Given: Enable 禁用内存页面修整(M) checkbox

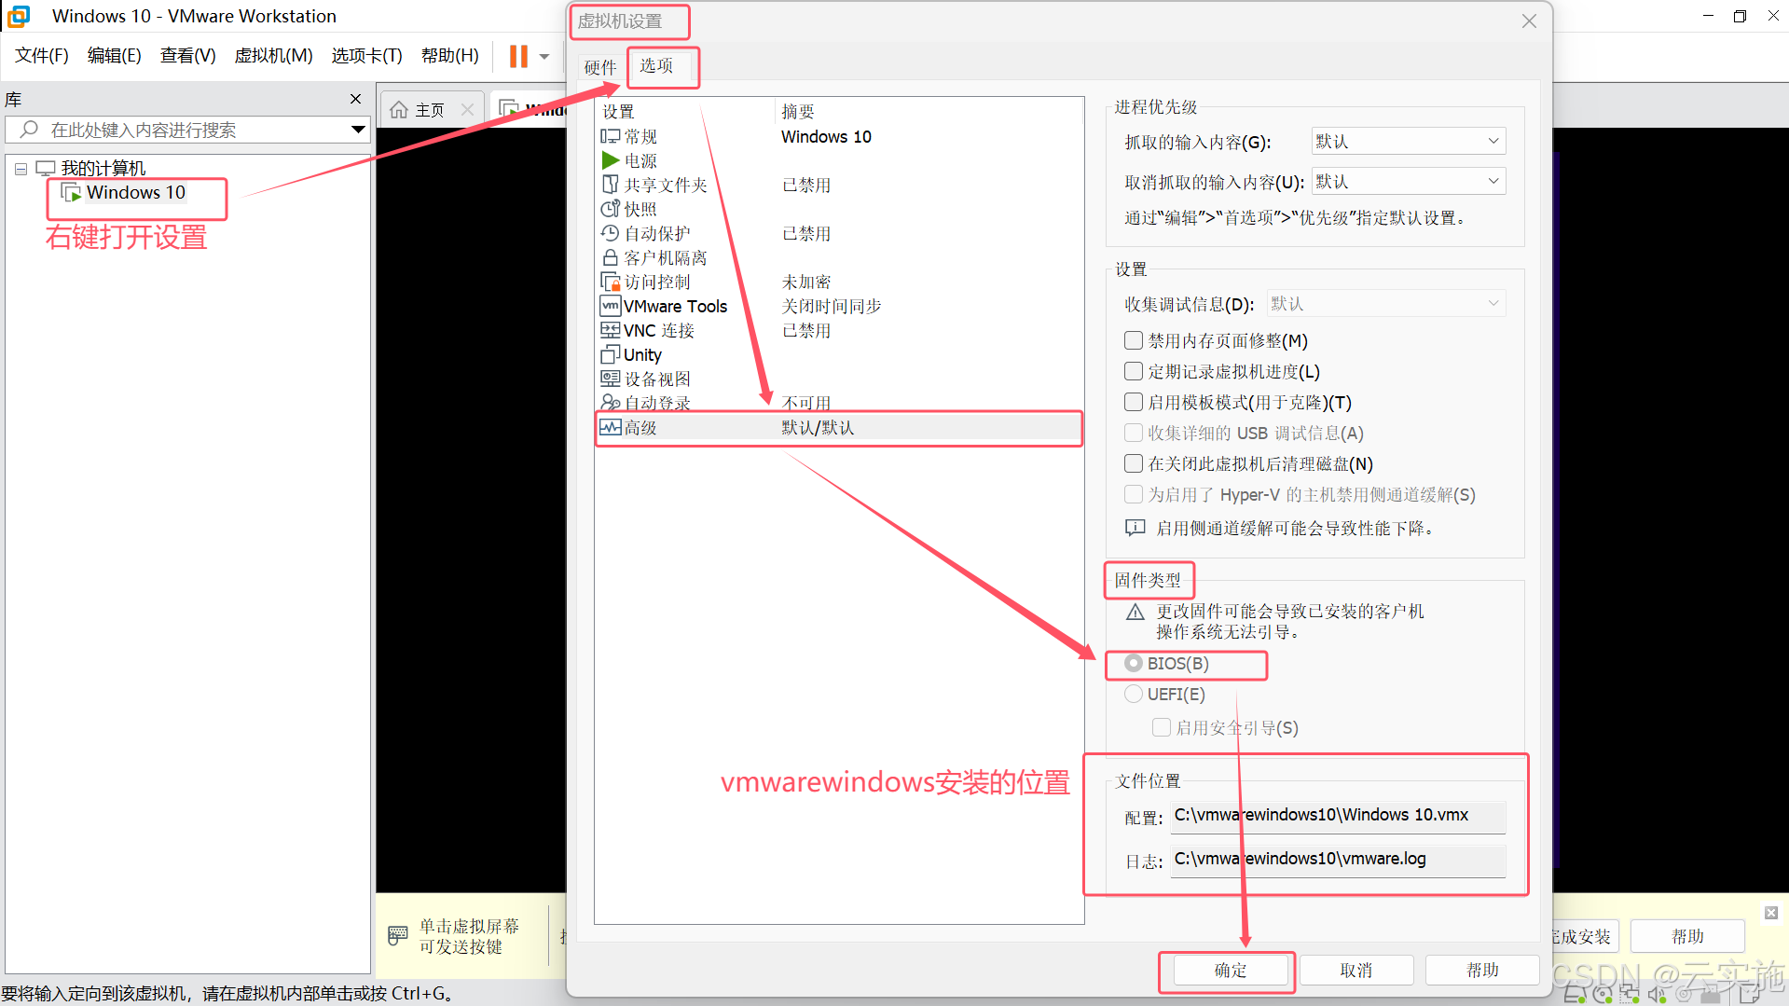Looking at the screenshot, I should coord(1134,340).
